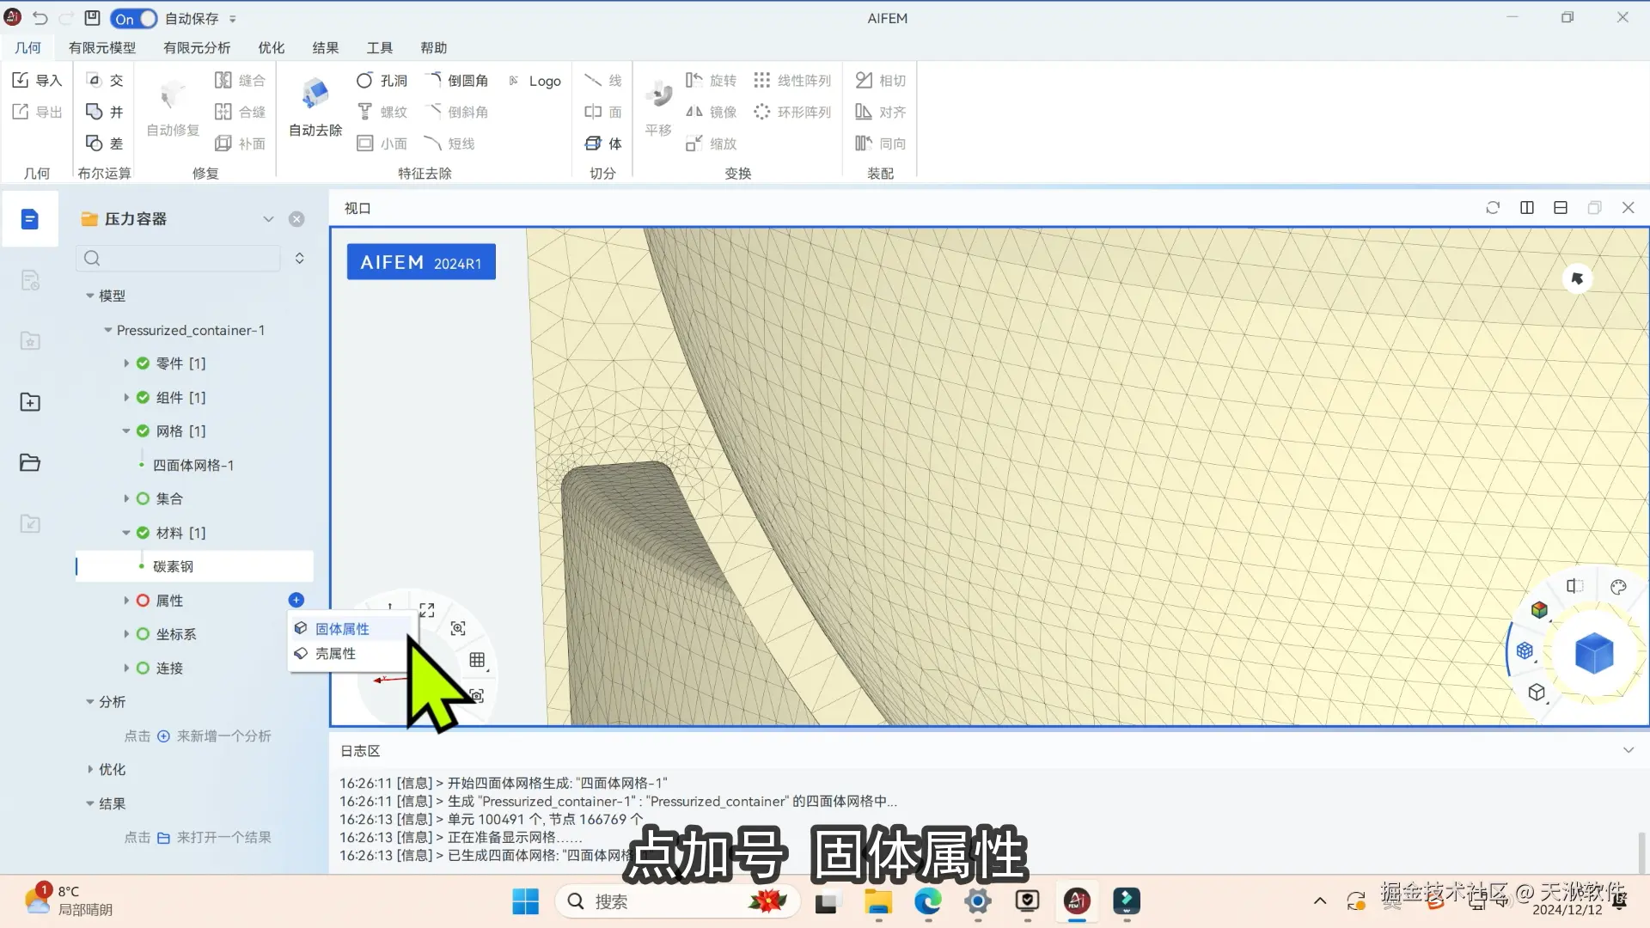Viewport: 1650px width, 928px height.
Task: Select 固体属性 from the popup menu
Action: point(342,628)
